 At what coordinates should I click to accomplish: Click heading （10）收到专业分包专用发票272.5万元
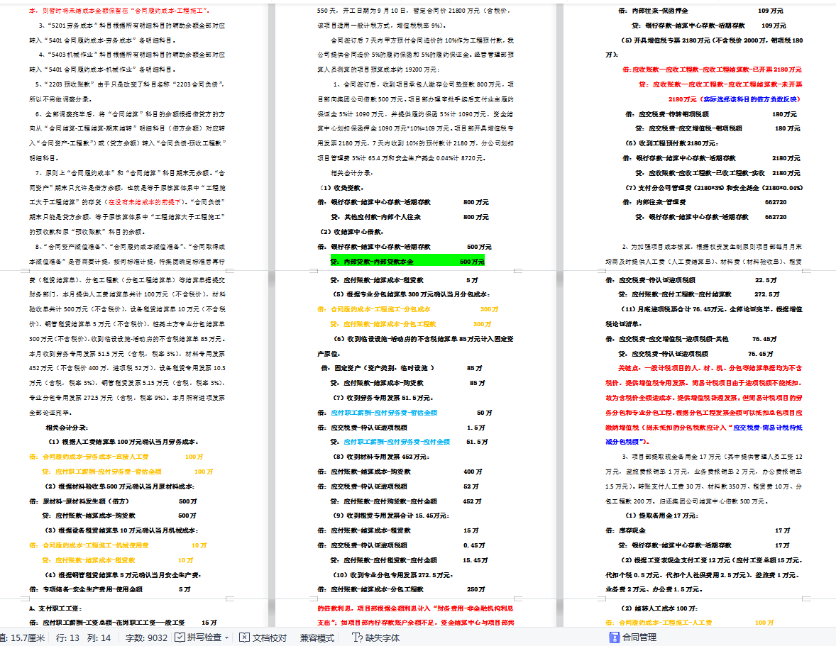[x=392, y=575]
